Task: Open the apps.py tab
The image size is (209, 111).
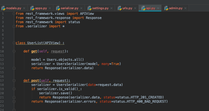Action: click(41, 8)
